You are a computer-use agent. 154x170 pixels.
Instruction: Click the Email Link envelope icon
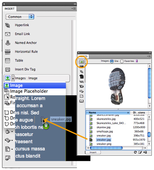click(x=8, y=34)
